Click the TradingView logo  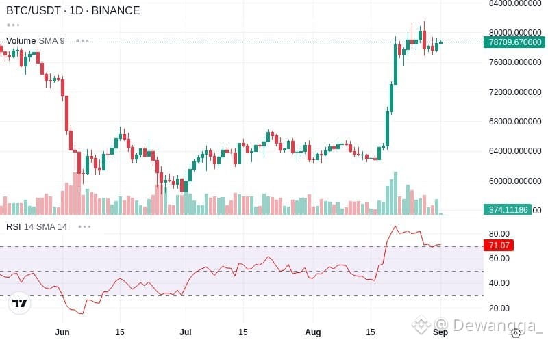[x=20, y=303]
